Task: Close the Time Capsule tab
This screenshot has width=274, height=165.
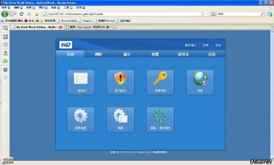Action: 114,27
